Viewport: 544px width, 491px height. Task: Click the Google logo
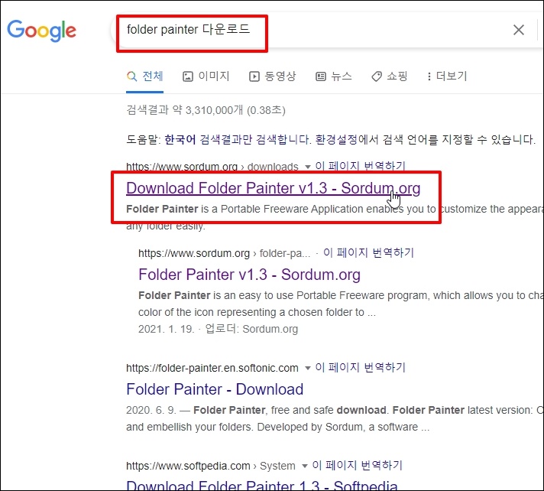(x=41, y=31)
